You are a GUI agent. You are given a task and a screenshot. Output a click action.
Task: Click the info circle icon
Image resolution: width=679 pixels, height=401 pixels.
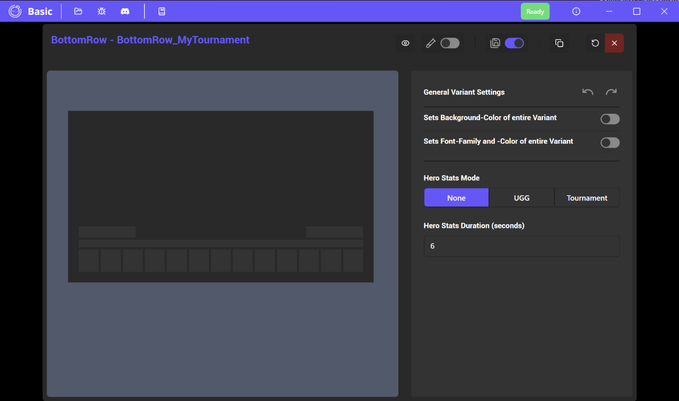point(576,11)
